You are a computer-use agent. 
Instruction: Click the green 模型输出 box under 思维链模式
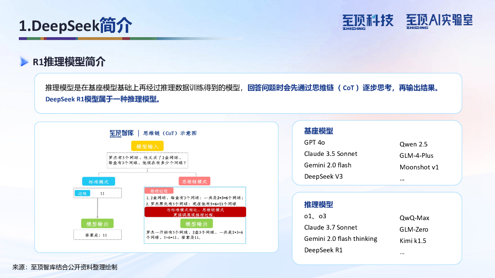[196, 224]
